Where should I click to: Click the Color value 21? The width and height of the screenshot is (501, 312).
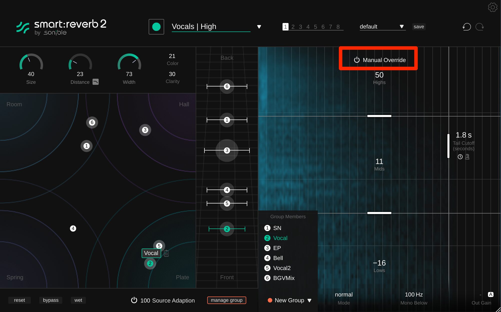coord(172,56)
